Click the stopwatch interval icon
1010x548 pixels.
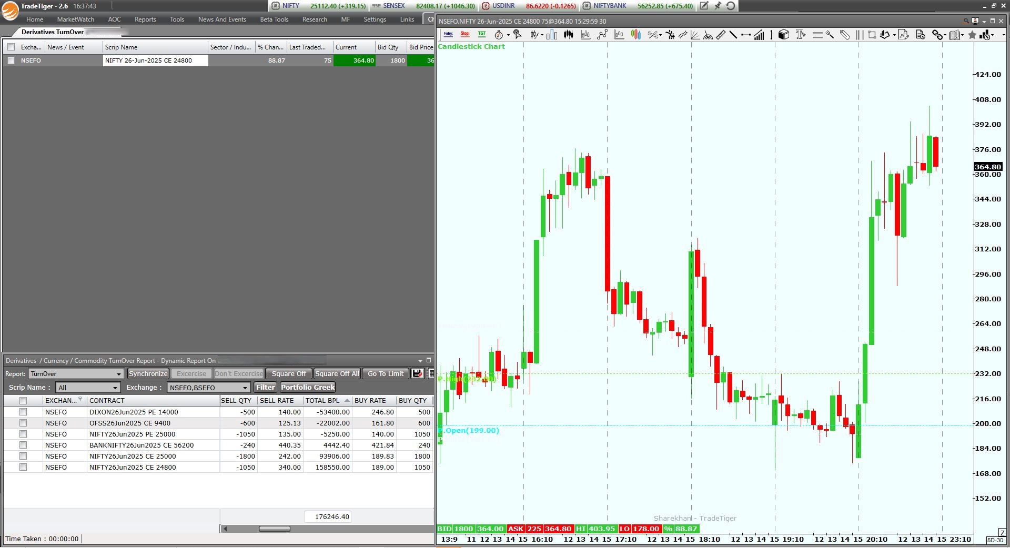click(499, 35)
